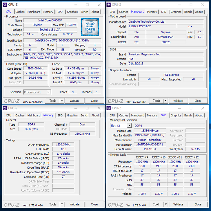Viewport: 211px width, 211px height.
Task: Click the DDR4-2401 (1200 MHz) bandwidth field
Action: click(x=150, y=135)
